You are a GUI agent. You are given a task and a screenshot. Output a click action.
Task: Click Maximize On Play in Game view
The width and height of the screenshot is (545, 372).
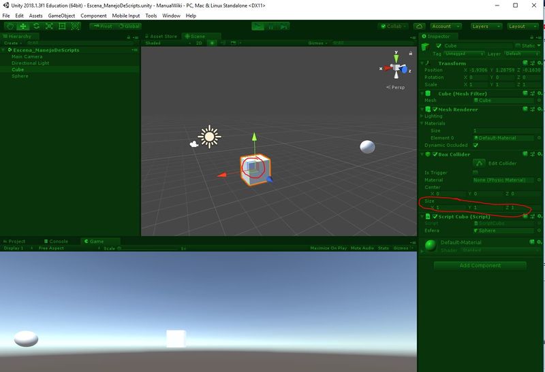328,248
